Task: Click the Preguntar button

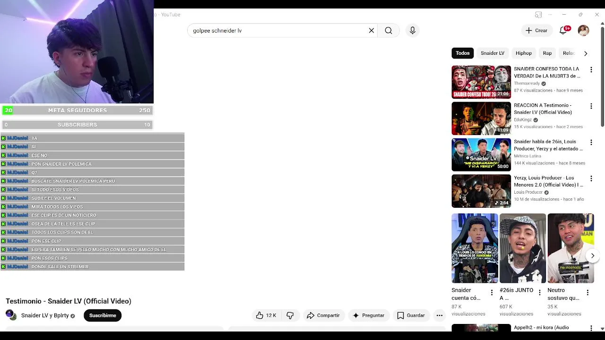Action: coord(369,315)
